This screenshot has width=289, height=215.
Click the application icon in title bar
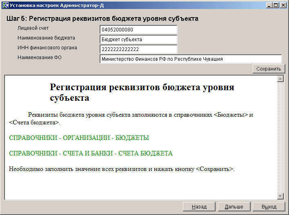pos(5,5)
